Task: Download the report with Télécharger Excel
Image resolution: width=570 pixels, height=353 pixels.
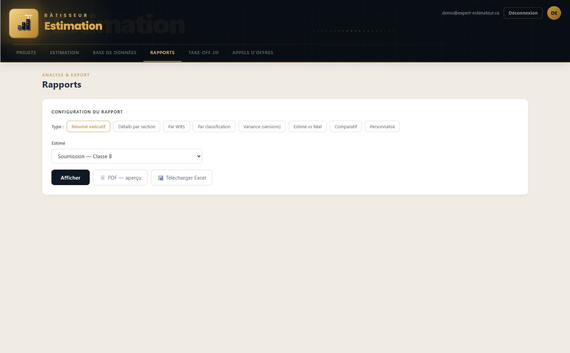Action: pyautogui.click(x=181, y=177)
